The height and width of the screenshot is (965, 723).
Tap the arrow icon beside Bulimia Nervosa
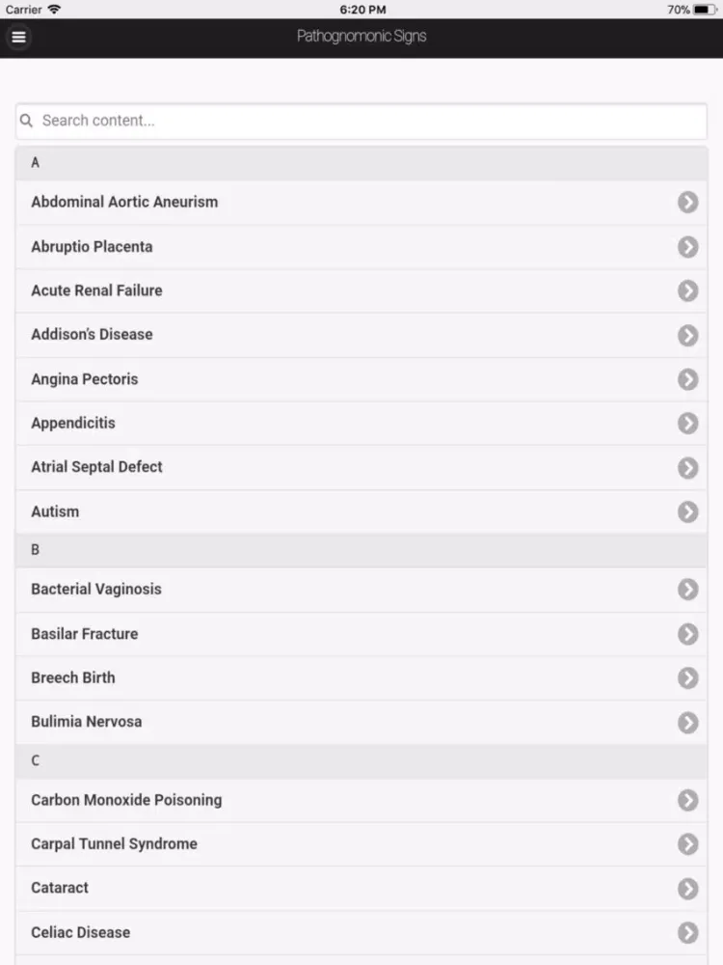(x=687, y=722)
